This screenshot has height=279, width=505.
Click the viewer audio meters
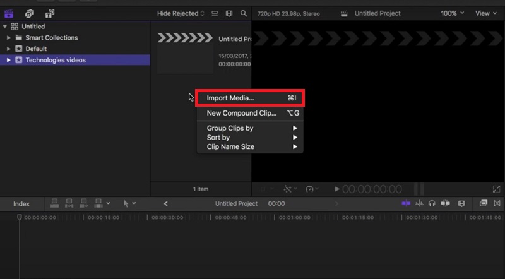(419, 189)
